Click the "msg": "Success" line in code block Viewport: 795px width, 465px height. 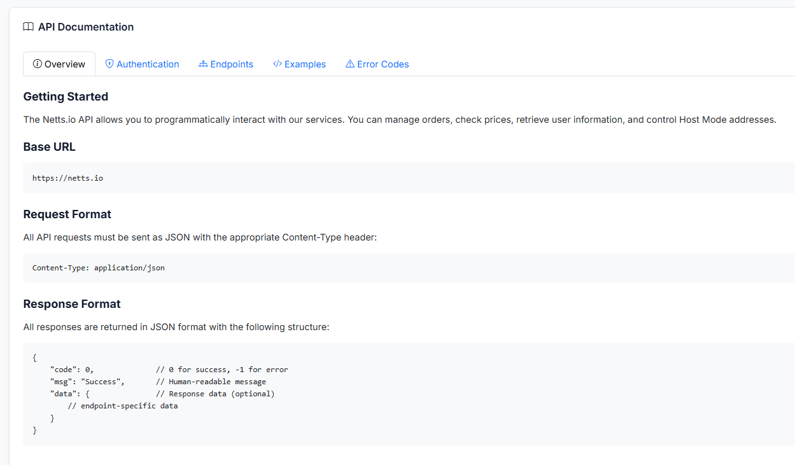coord(87,382)
